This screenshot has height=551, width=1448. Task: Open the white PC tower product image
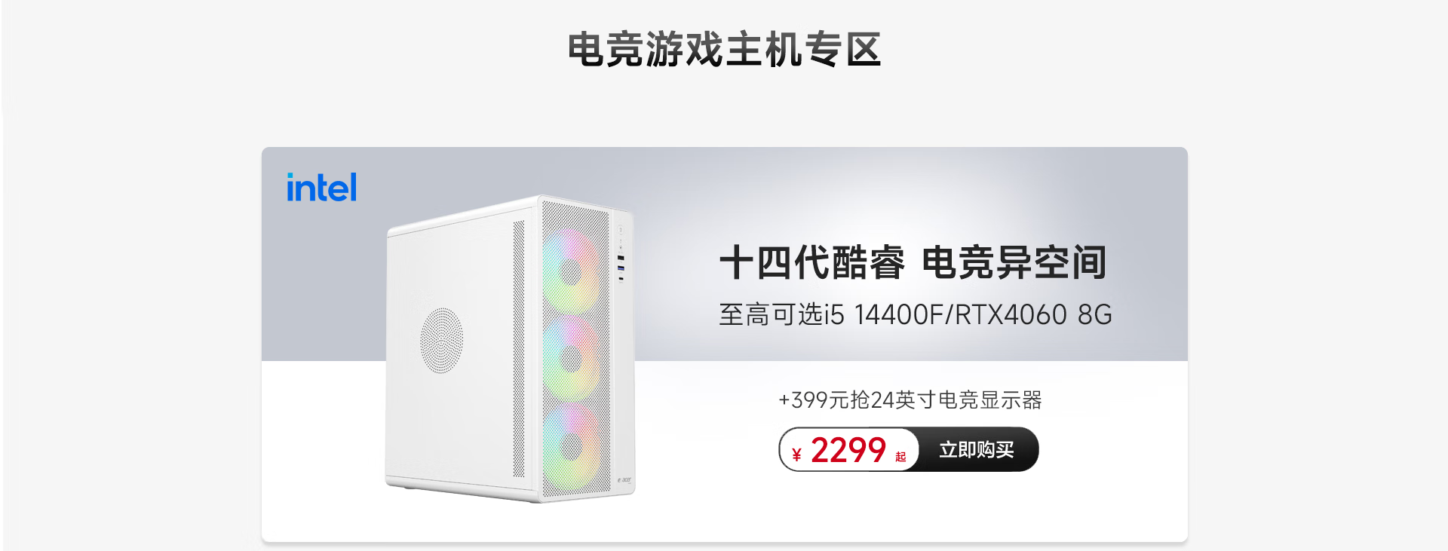point(511,349)
